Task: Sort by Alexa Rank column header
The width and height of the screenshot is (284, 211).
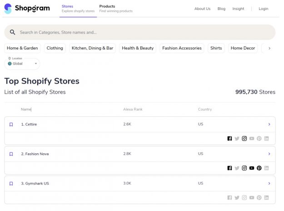Action: tap(133, 109)
